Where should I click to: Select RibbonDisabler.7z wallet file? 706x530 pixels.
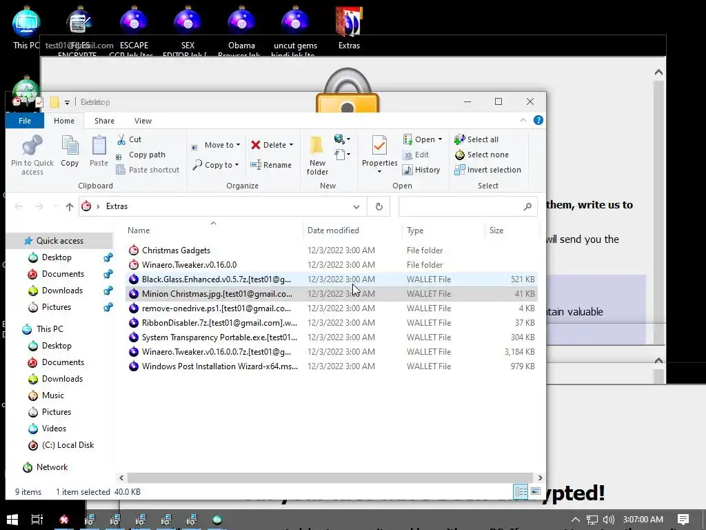click(331, 323)
